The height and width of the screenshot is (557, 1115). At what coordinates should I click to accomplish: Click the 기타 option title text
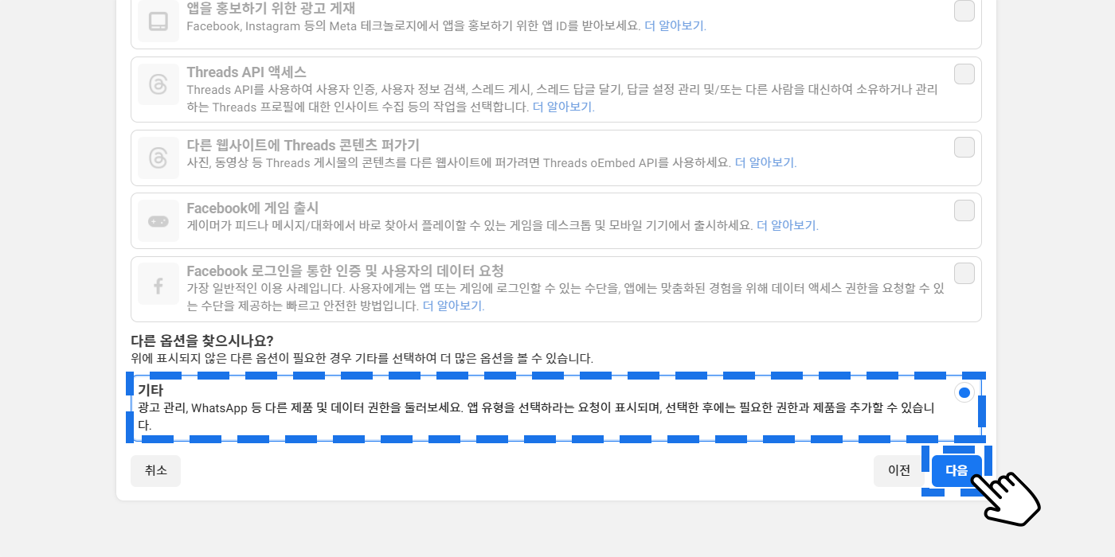click(x=151, y=390)
